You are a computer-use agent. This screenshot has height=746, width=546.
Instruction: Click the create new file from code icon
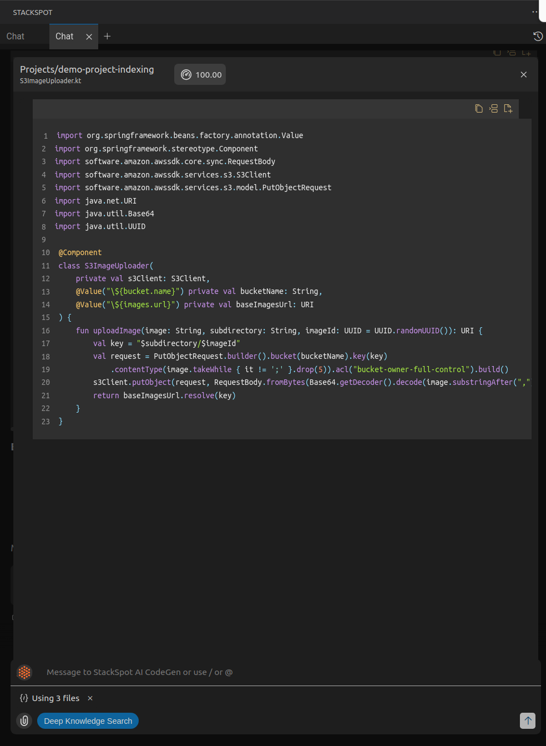(508, 109)
